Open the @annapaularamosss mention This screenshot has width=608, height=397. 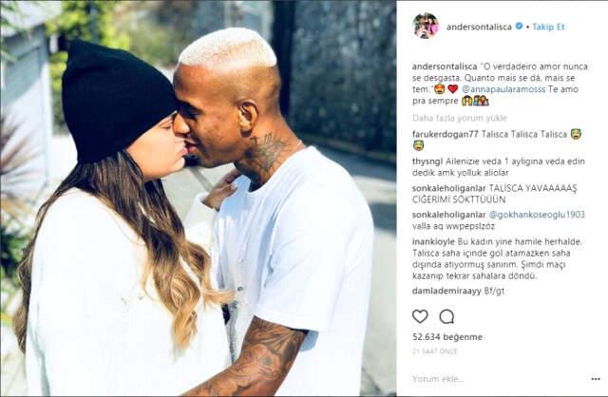[503, 89]
